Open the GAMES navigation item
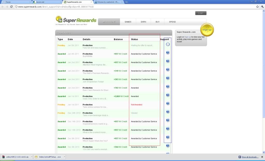 [128, 22]
